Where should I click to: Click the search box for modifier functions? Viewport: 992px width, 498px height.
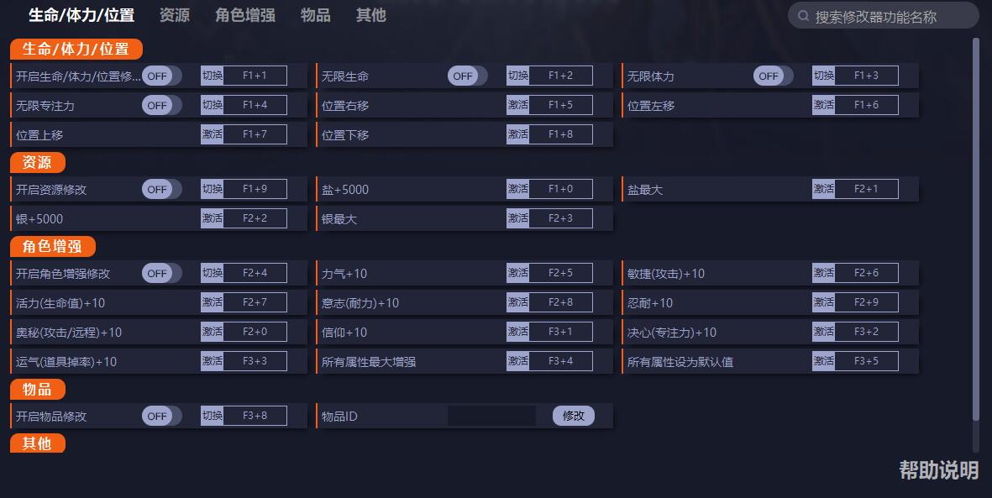882,14
